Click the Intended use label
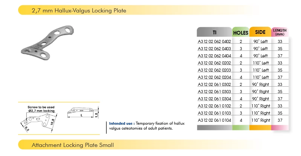The width and height of the screenshot is (301, 156). tap(121, 124)
